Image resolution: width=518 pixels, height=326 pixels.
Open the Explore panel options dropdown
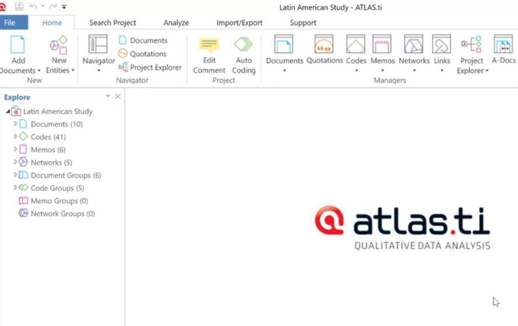(x=108, y=96)
